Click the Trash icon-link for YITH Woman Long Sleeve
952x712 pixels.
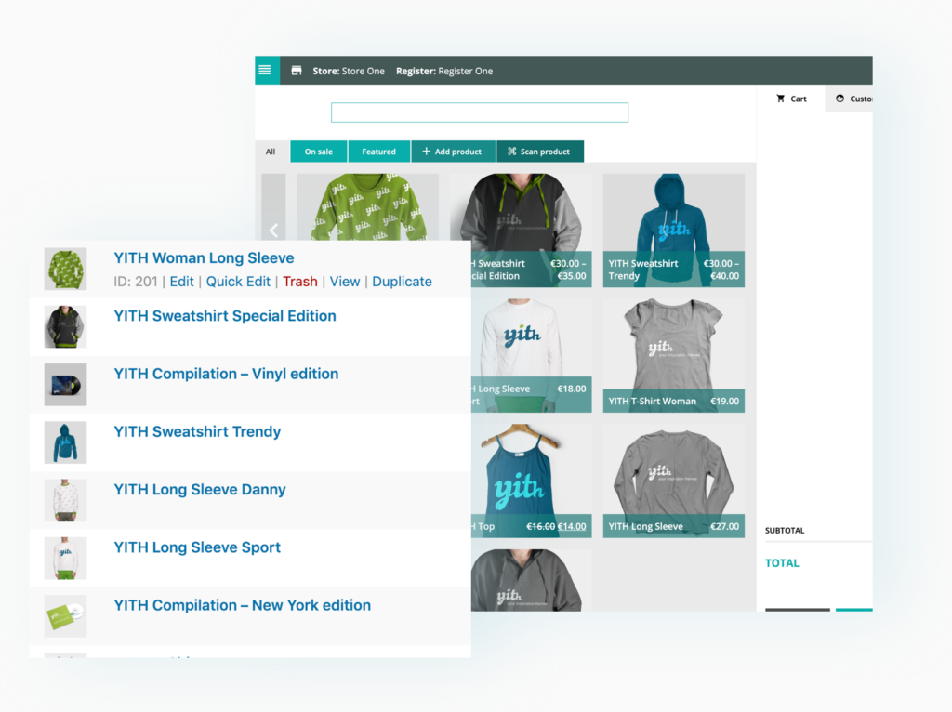coord(299,281)
